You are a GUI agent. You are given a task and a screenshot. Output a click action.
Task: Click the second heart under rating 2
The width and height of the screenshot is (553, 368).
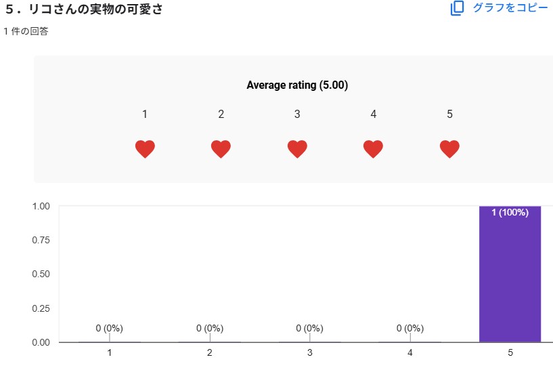coord(221,149)
